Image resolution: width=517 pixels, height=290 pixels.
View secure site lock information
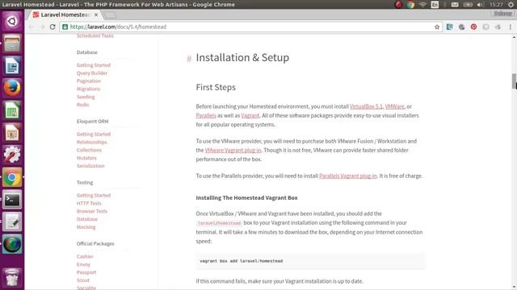(65, 27)
